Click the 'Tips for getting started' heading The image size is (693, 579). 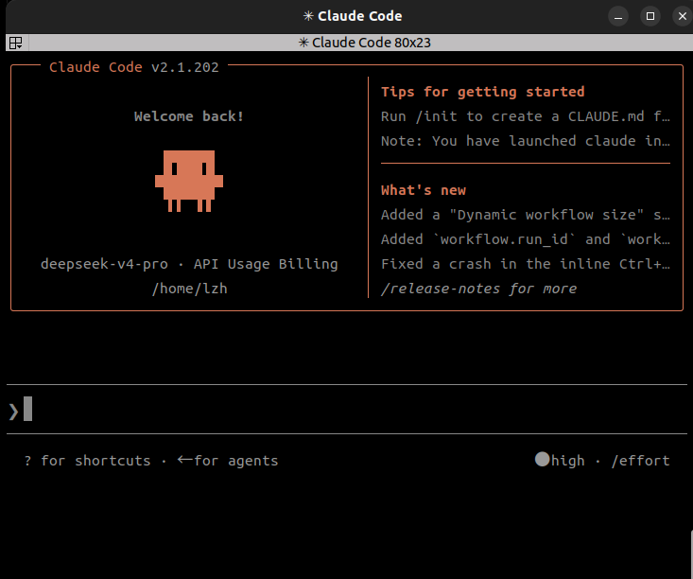[482, 92]
